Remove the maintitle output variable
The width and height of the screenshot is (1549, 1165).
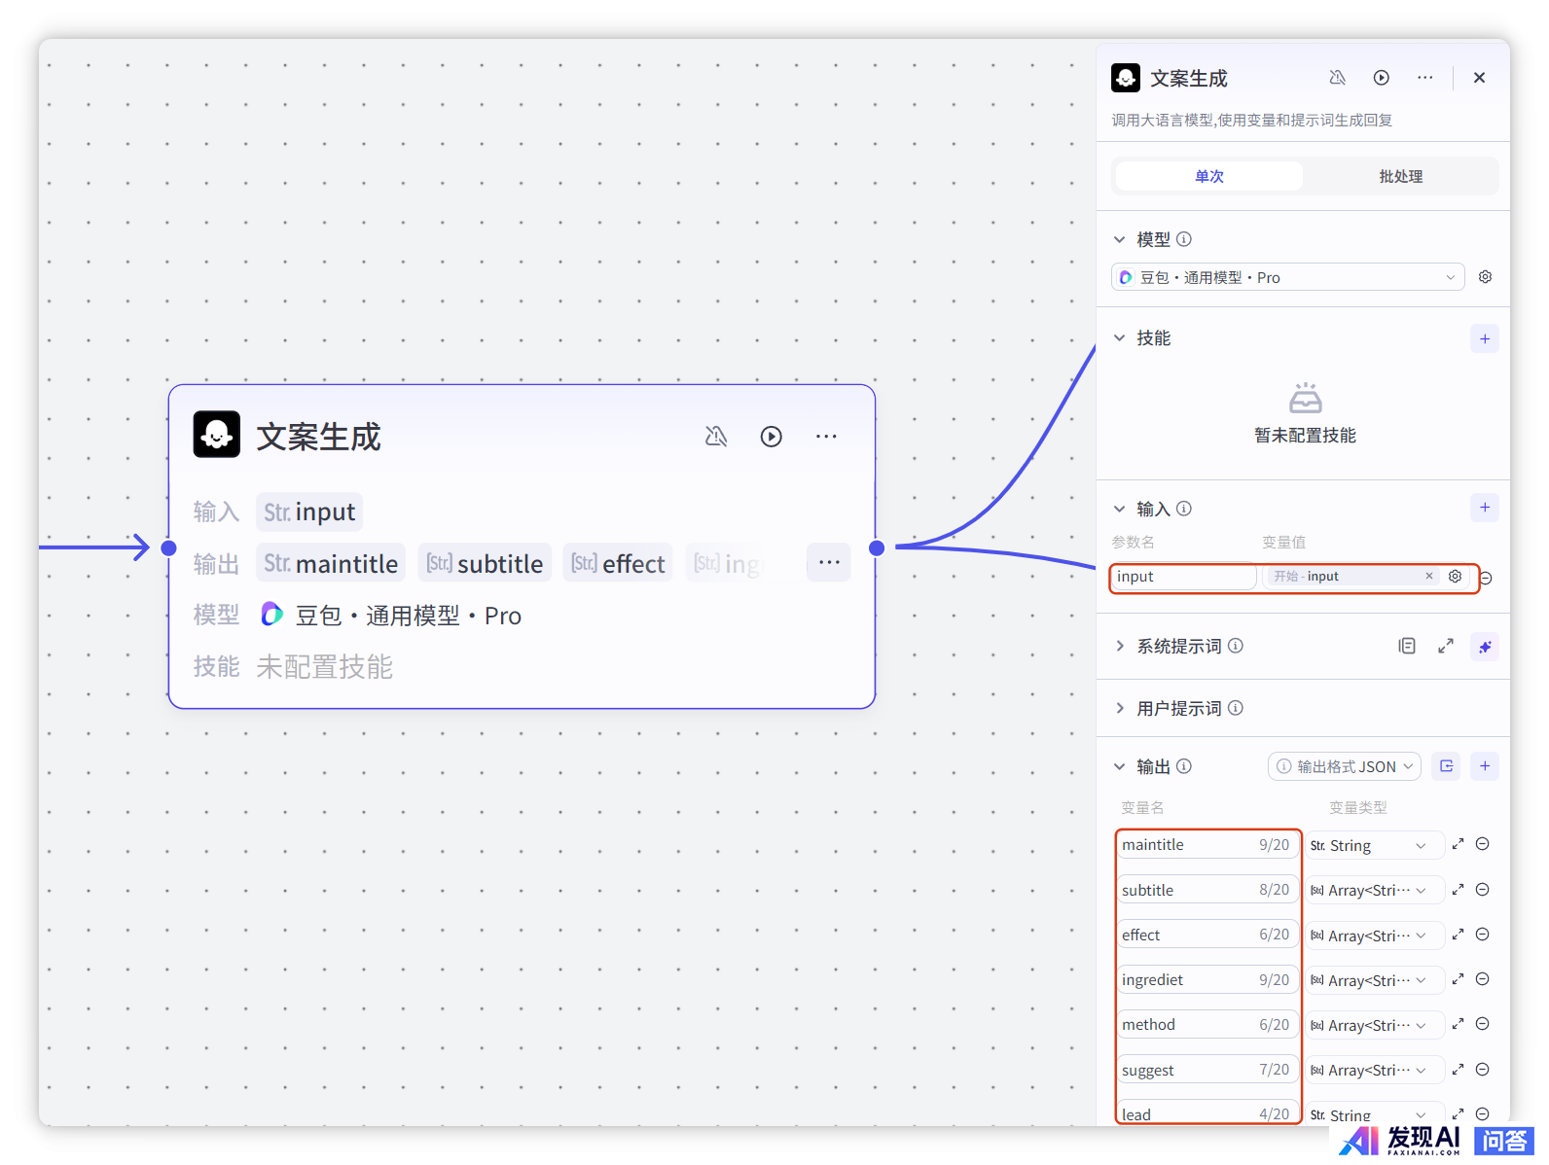1483,844
